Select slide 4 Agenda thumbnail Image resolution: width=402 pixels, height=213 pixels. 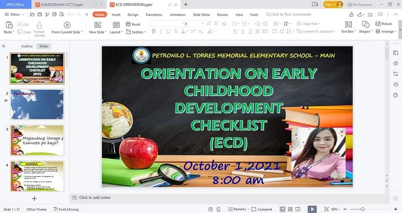pyautogui.click(x=37, y=176)
